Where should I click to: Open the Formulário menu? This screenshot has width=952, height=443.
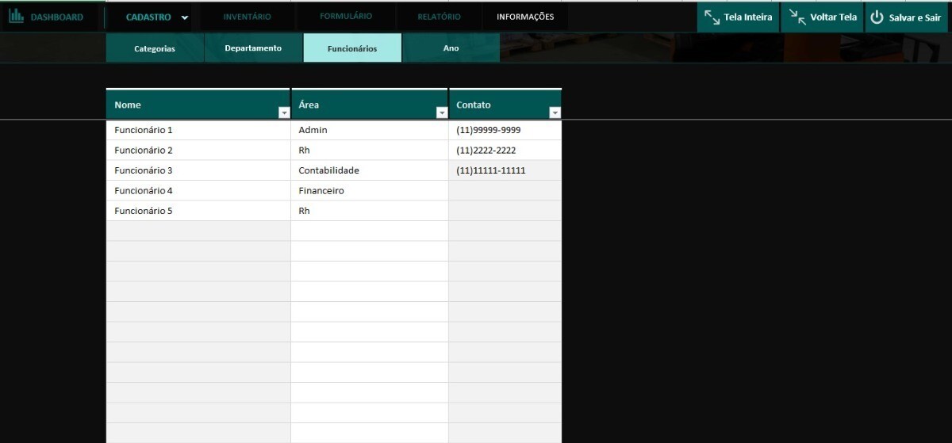pos(346,17)
